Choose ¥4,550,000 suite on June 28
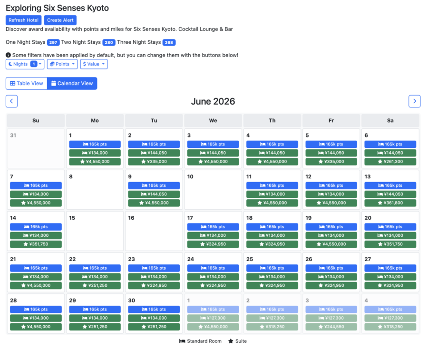The height and width of the screenshot is (349, 428). tap(36, 327)
